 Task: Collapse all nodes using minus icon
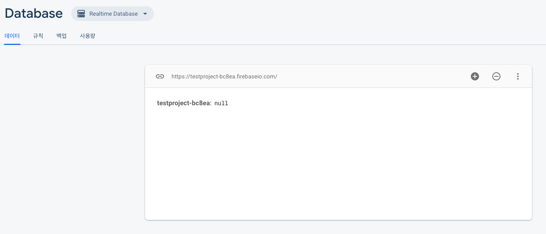coord(496,76)
